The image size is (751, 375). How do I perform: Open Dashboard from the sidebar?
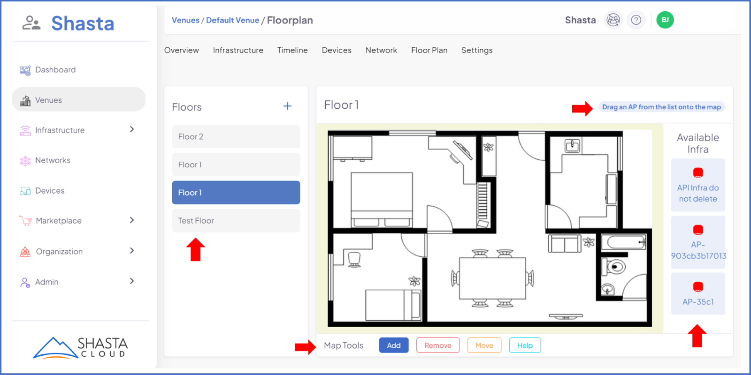[55, 70]
